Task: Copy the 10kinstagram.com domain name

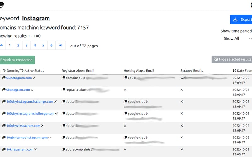Action: tap(4, 149)
